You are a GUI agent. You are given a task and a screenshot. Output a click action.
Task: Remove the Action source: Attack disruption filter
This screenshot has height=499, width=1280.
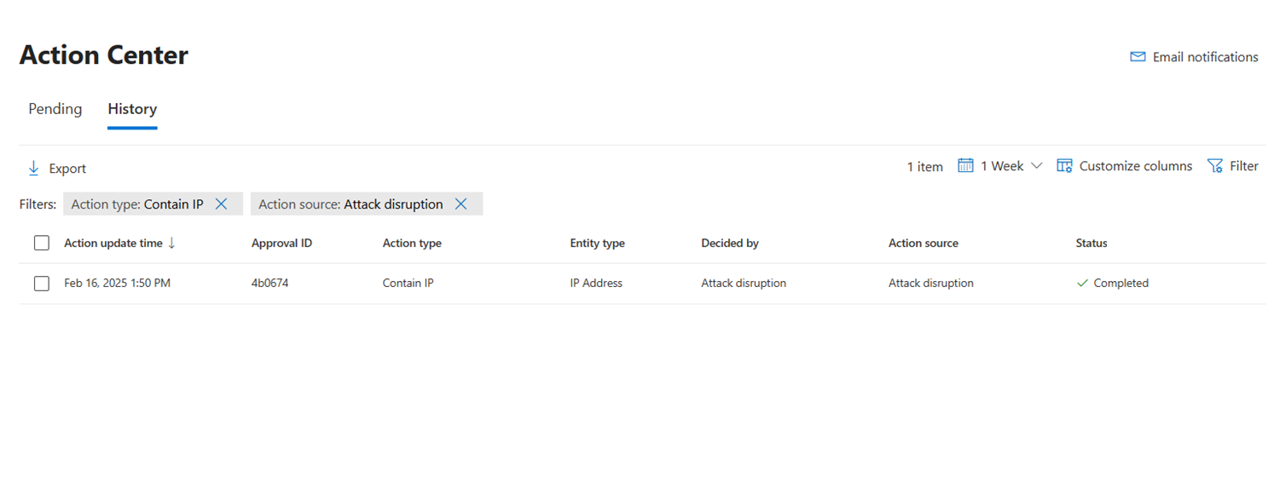click(460, 204)
